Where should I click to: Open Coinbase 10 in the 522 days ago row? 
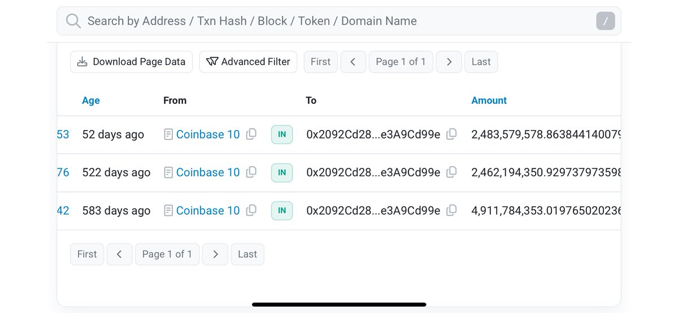(208, 172)
